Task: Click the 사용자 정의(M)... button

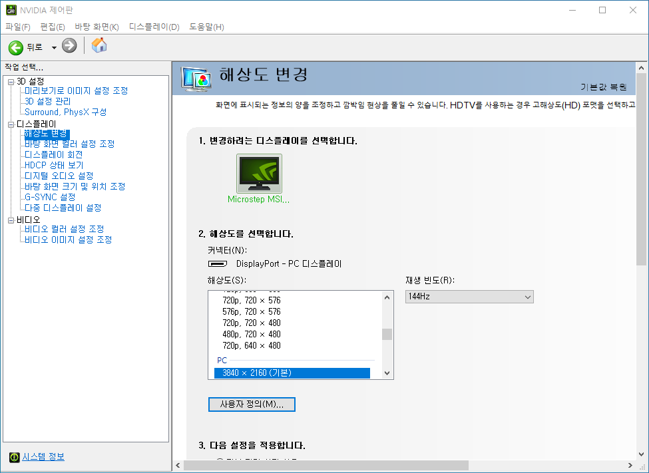Action: point(252,404)
